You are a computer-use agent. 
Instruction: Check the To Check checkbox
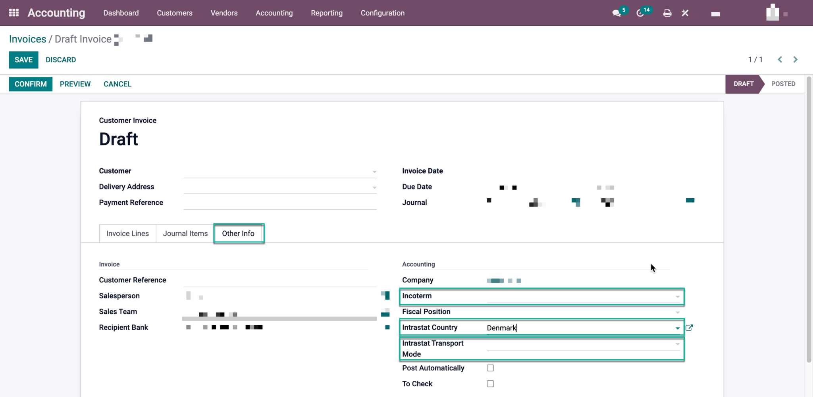490,384
